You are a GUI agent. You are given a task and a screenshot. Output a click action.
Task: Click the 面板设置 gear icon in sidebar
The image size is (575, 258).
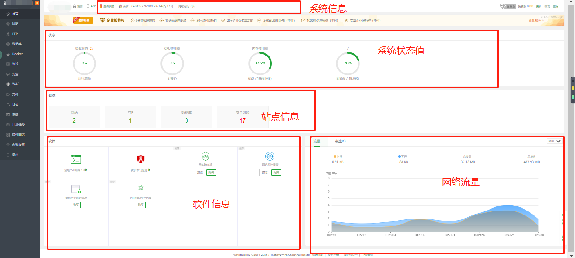click(x=8, y=145)
